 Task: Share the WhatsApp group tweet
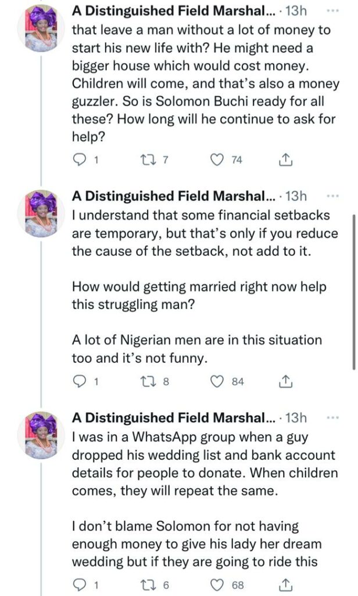285,584
